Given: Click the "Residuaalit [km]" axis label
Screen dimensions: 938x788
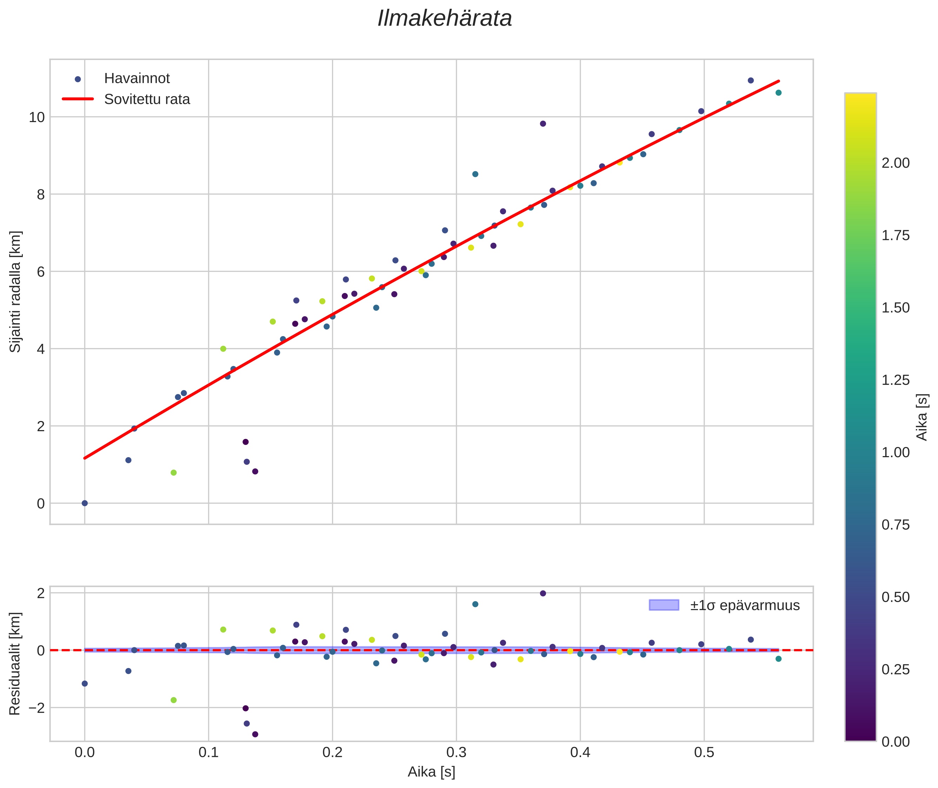Looking at the screenshot, I should (x=15, y=664).
